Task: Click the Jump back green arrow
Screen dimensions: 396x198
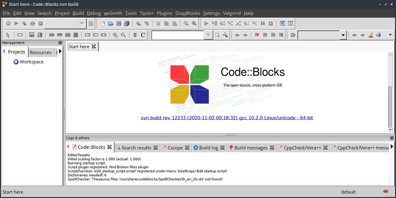Action: coord(237,35)
